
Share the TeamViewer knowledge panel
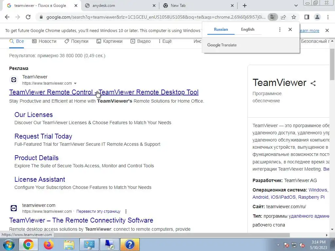[313, 83]
